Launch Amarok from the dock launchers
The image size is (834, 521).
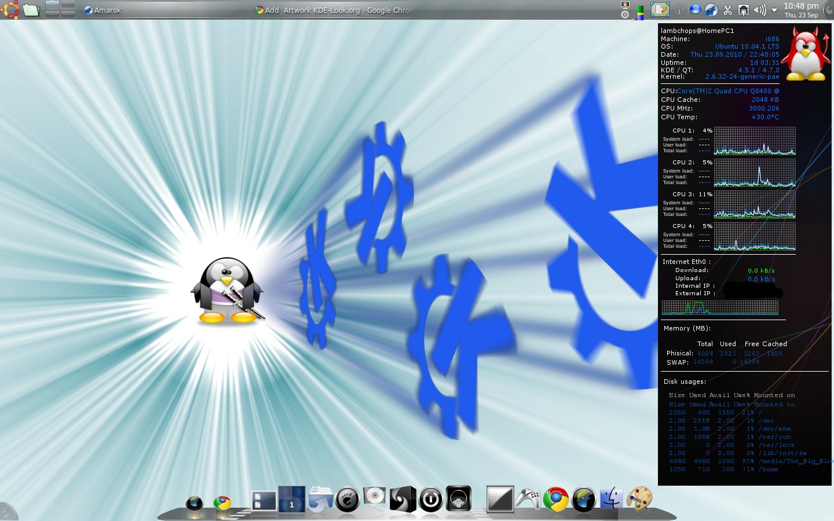(x=583, y=500)
